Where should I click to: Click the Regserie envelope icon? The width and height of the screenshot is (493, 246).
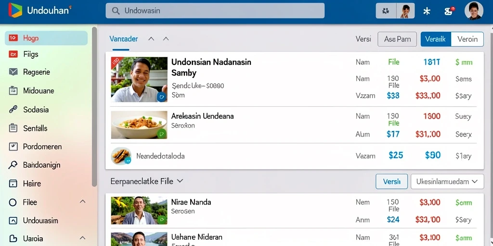[13, 72]
